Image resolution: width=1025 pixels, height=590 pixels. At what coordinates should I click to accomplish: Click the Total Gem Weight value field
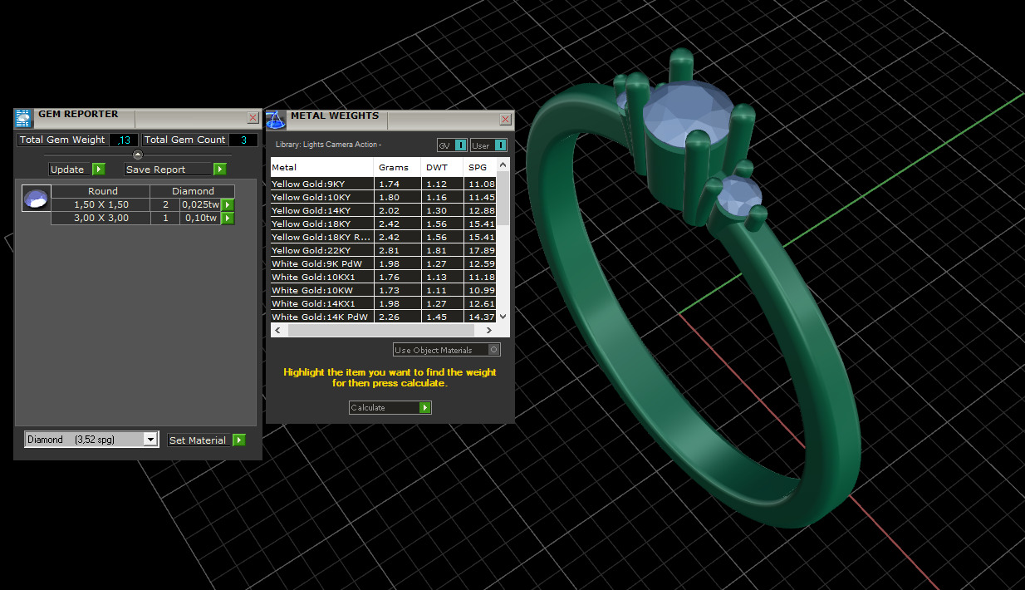(124, 140)
